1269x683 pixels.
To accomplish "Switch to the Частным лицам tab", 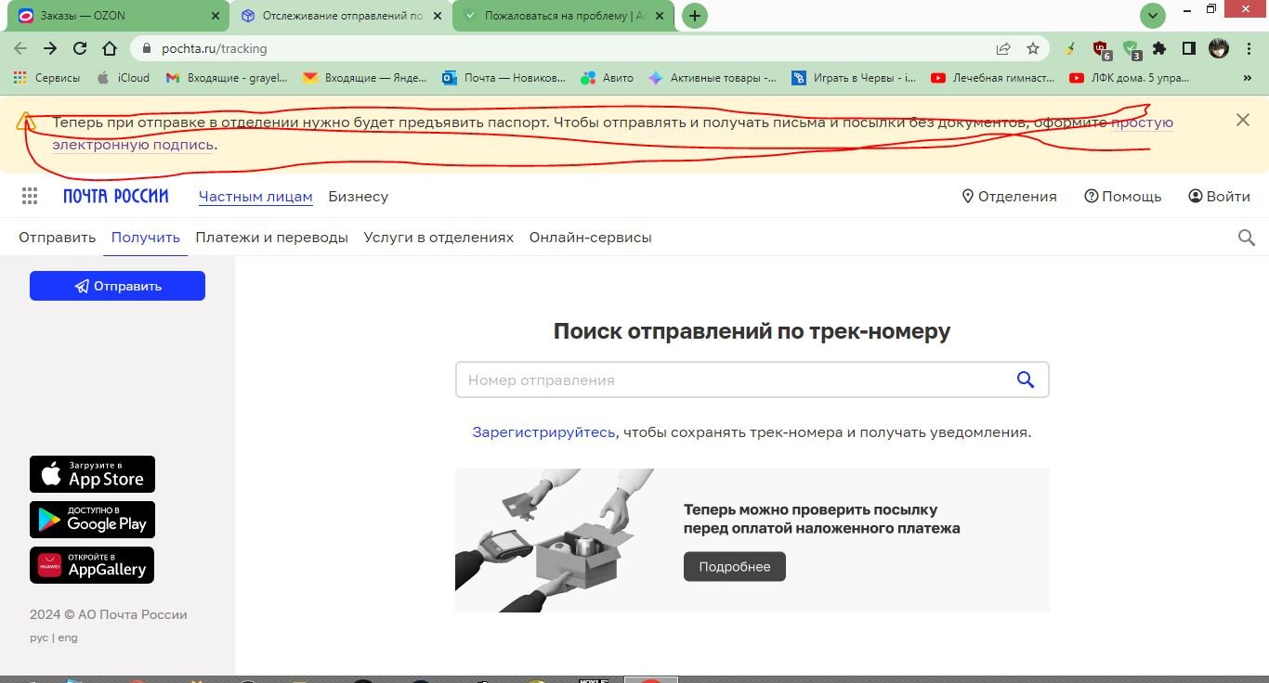I will 255,196.
